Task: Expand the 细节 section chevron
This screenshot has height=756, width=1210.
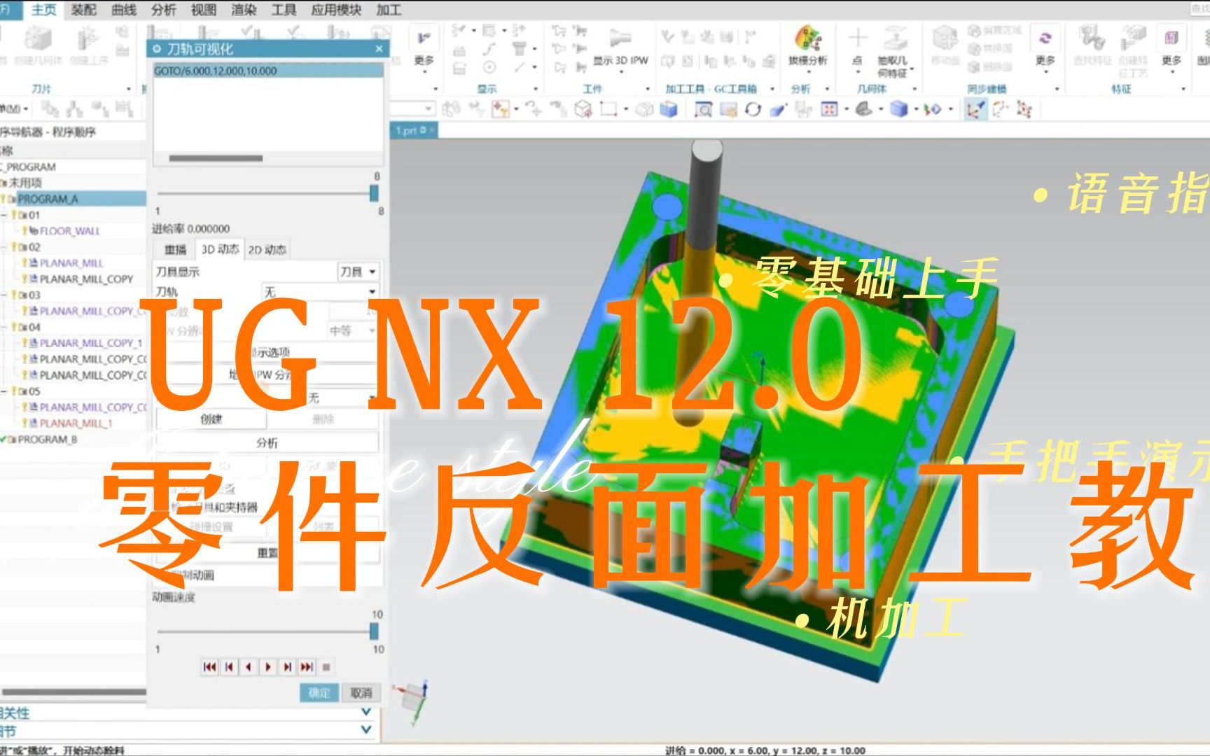Action: tap(366, 730)
